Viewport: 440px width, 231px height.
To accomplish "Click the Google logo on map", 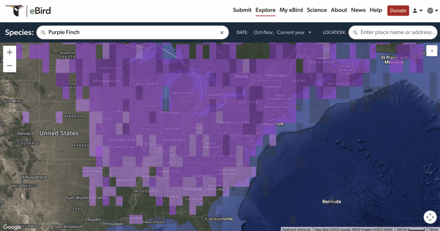I will pos(12,227).
